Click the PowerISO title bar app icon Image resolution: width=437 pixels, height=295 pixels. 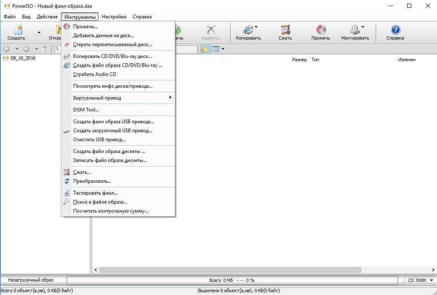point(7,6)
